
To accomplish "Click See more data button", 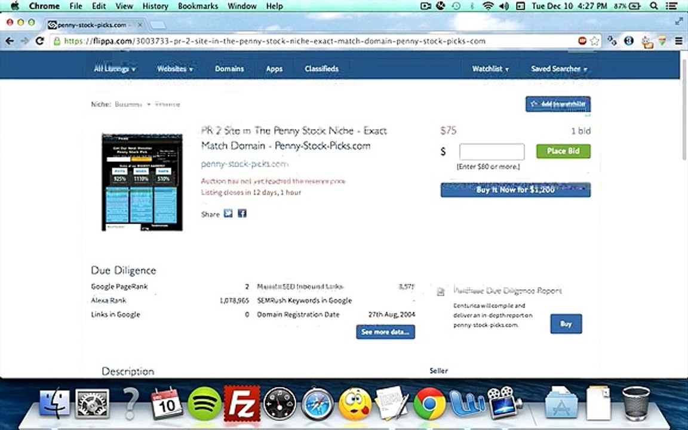I will tap(385, 332).
